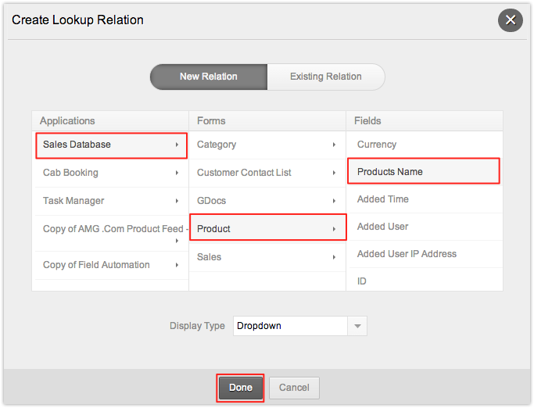Select the Added Time field

[x=382, y=199]
